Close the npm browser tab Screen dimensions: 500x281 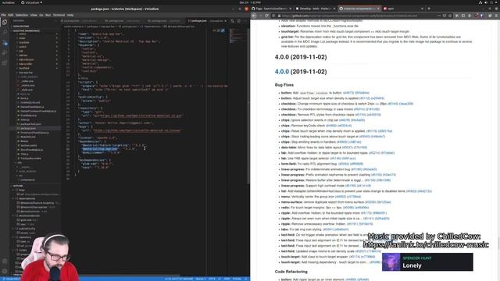click(422, 9)
